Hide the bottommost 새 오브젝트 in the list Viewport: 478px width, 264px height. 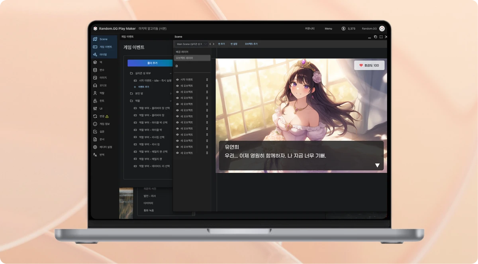(178, 153)
